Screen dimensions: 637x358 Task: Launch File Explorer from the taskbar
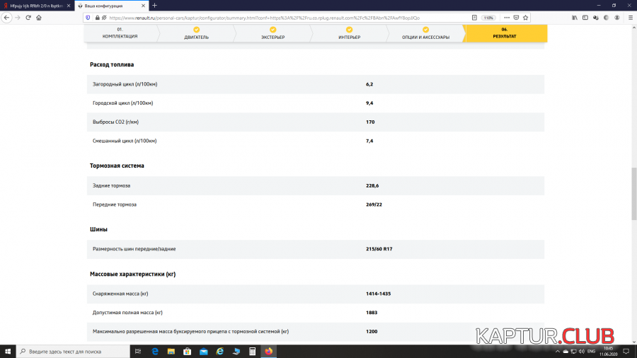171,351
